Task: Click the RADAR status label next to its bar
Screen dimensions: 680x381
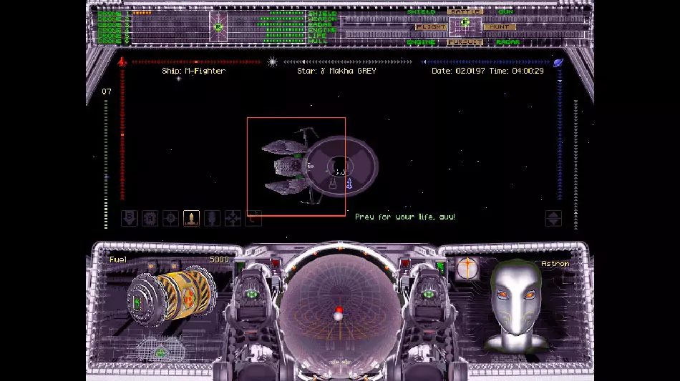Action: coord(320,25)
